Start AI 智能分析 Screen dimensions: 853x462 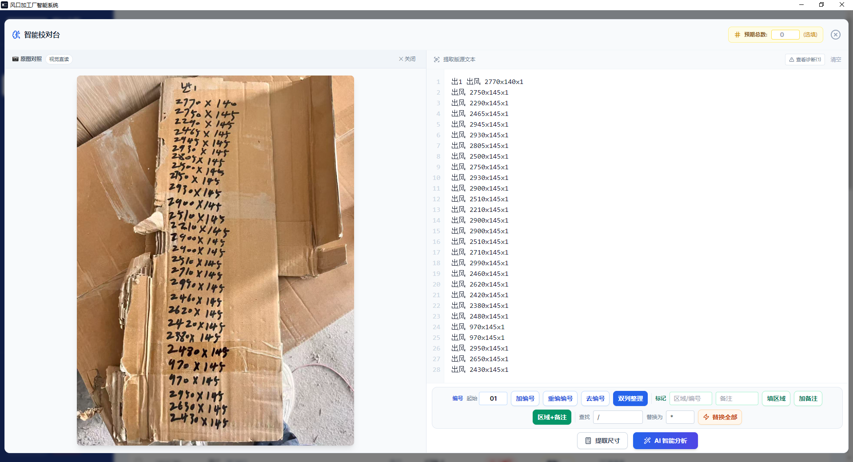[x=666, y=441]
